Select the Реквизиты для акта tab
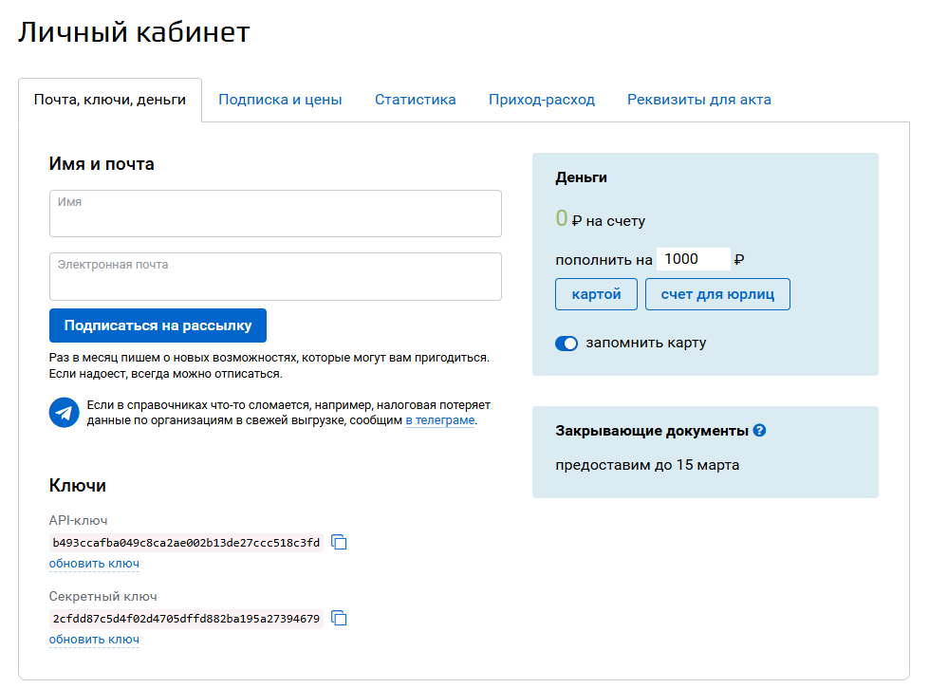 coord(698,100)
